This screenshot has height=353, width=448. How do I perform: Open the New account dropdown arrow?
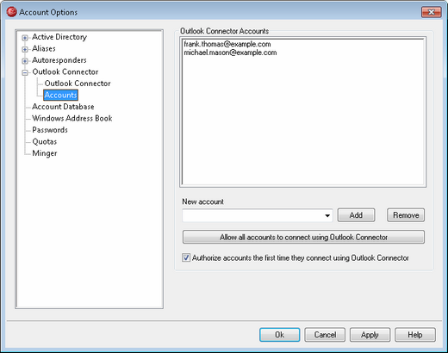point(327,215)
